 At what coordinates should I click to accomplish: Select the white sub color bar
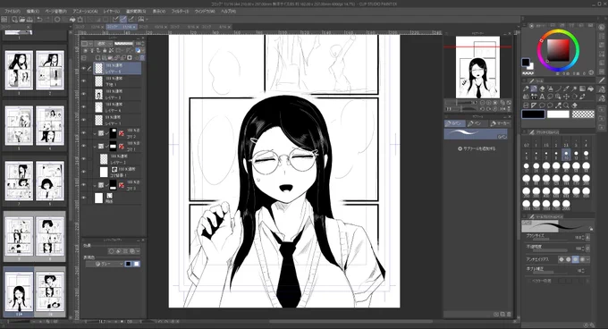[x=558, y=114]
